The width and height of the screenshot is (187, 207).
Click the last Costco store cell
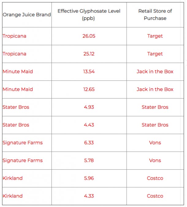[155, 196]
